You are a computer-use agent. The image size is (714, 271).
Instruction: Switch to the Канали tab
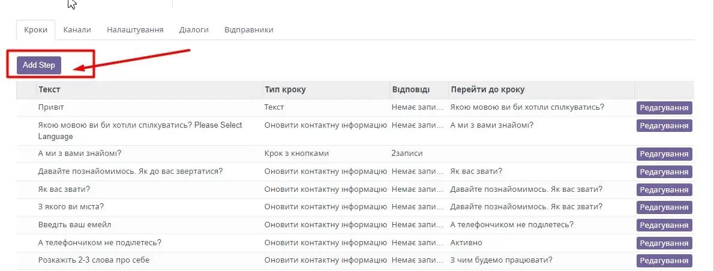[x=77, y=30]
